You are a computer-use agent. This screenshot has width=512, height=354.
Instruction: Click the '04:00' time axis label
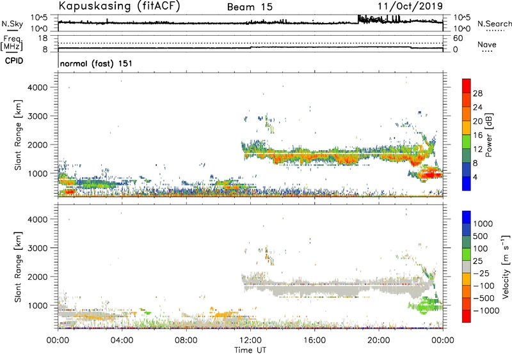122,341
